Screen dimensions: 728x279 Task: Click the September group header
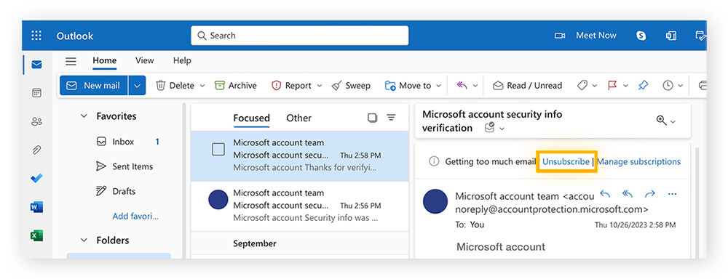[x=299, y=243]
